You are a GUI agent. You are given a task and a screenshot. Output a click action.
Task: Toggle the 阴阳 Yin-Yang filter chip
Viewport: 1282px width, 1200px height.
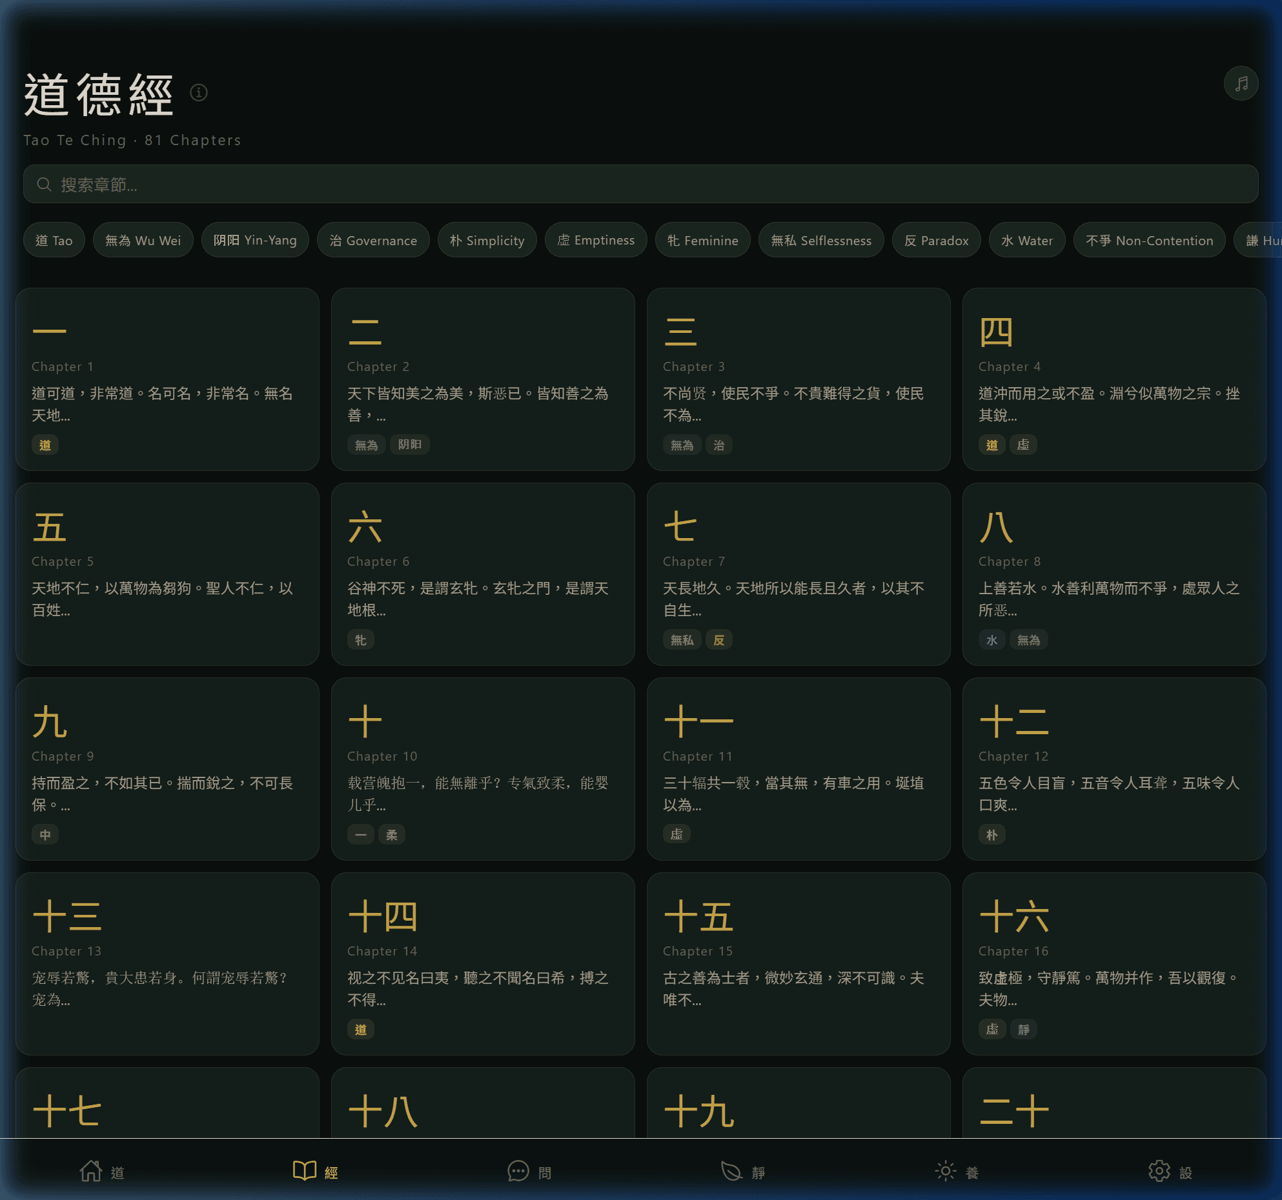click(255, 240)
